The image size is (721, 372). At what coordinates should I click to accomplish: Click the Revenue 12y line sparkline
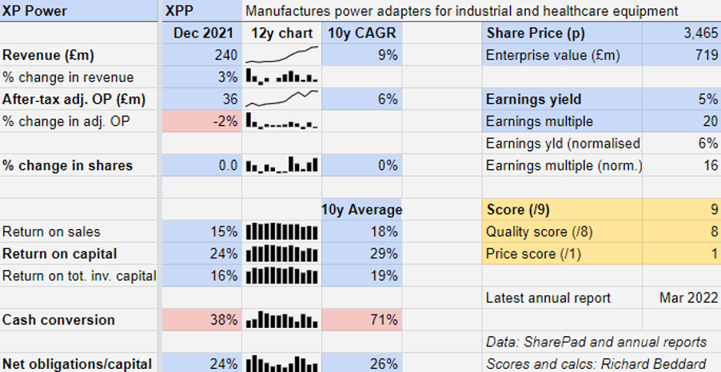281,55
